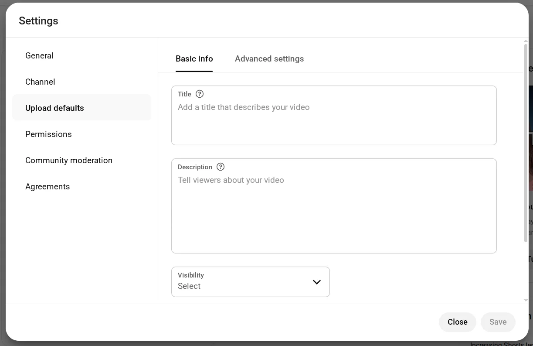Click the help icon beside Description
The height and width of the screenshot is (346, 533).
[x=221, y=167]
